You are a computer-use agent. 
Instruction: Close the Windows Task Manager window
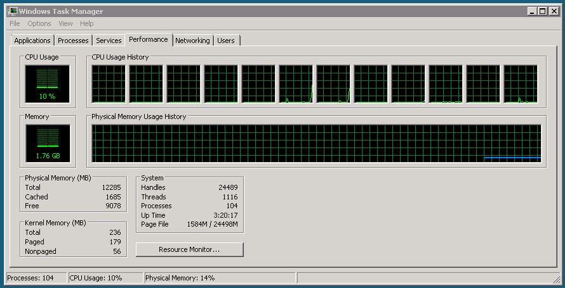(553, 11)
